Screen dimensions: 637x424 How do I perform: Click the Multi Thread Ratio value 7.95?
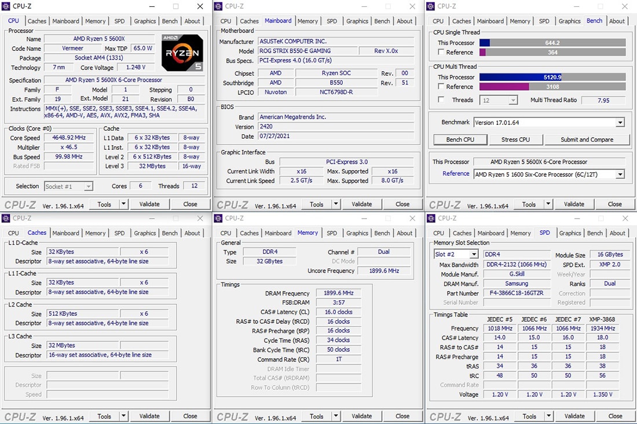[x=603, y=100]
